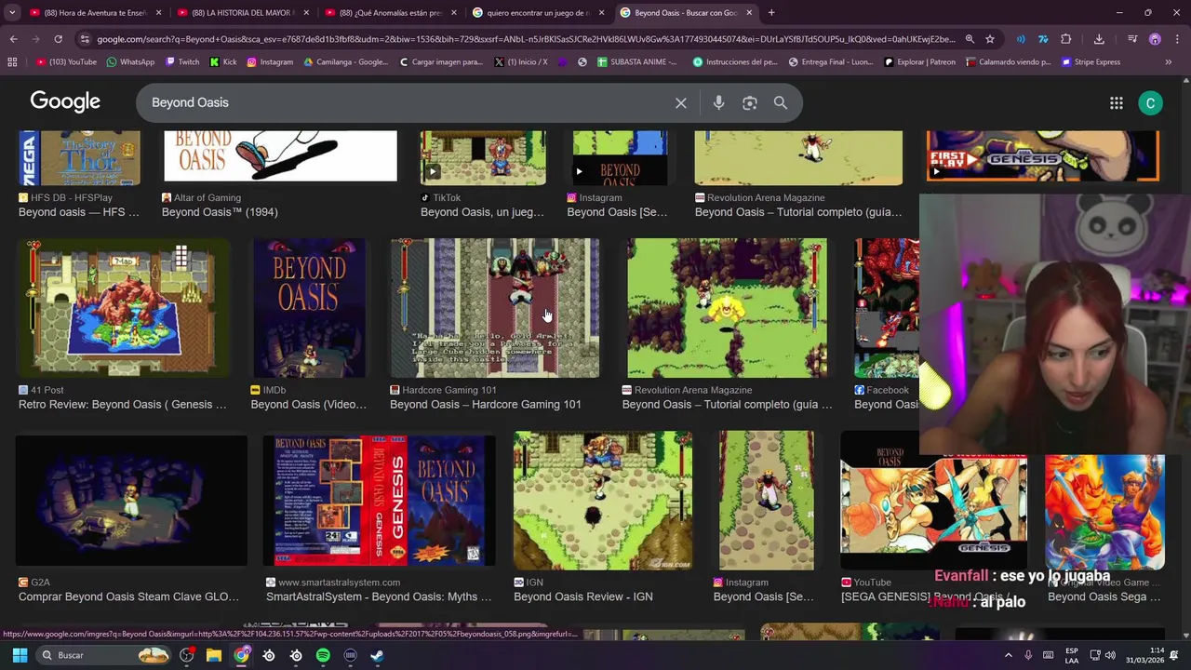Open the 7TV extension icon
This screenshot has height=670, width=1191.
(x=1043, y=39)
